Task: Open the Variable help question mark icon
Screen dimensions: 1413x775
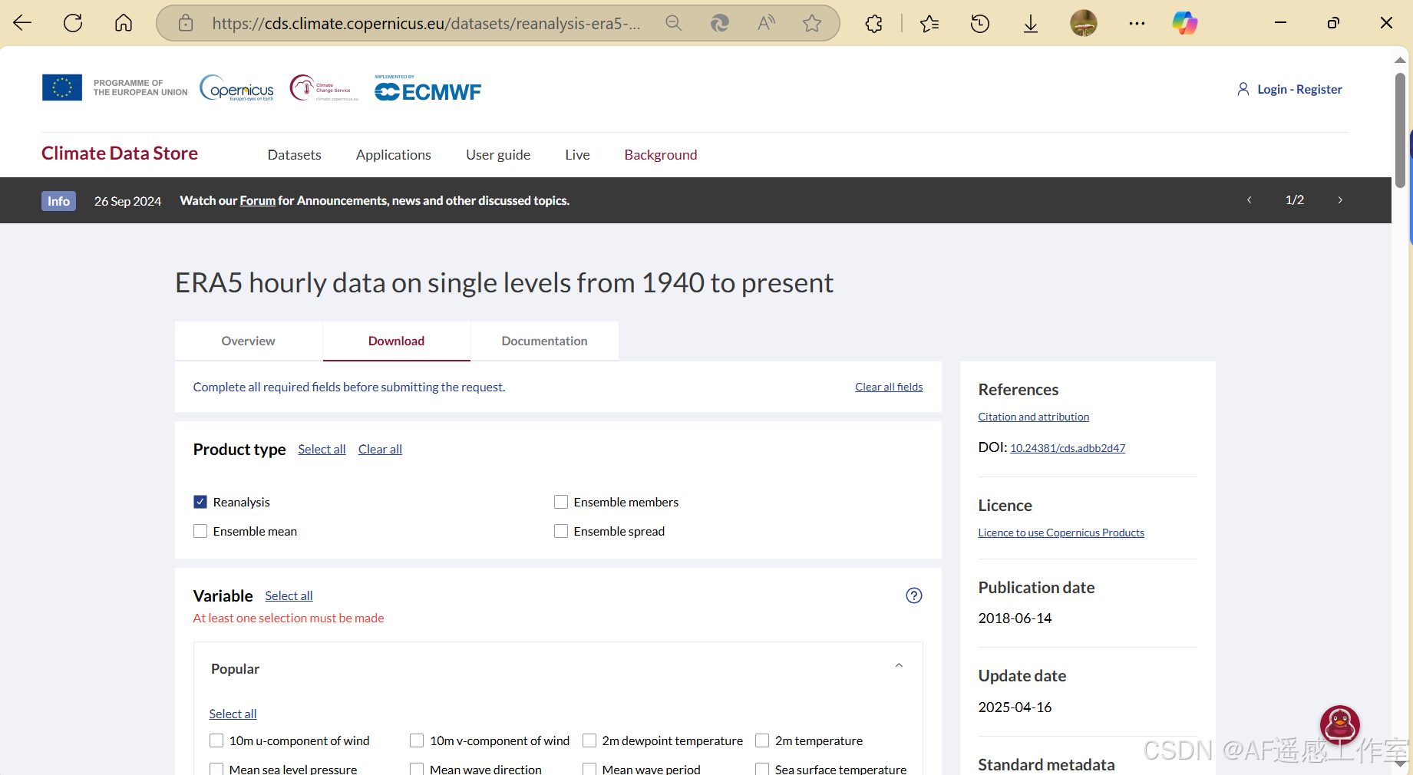Action: (913, 595)
